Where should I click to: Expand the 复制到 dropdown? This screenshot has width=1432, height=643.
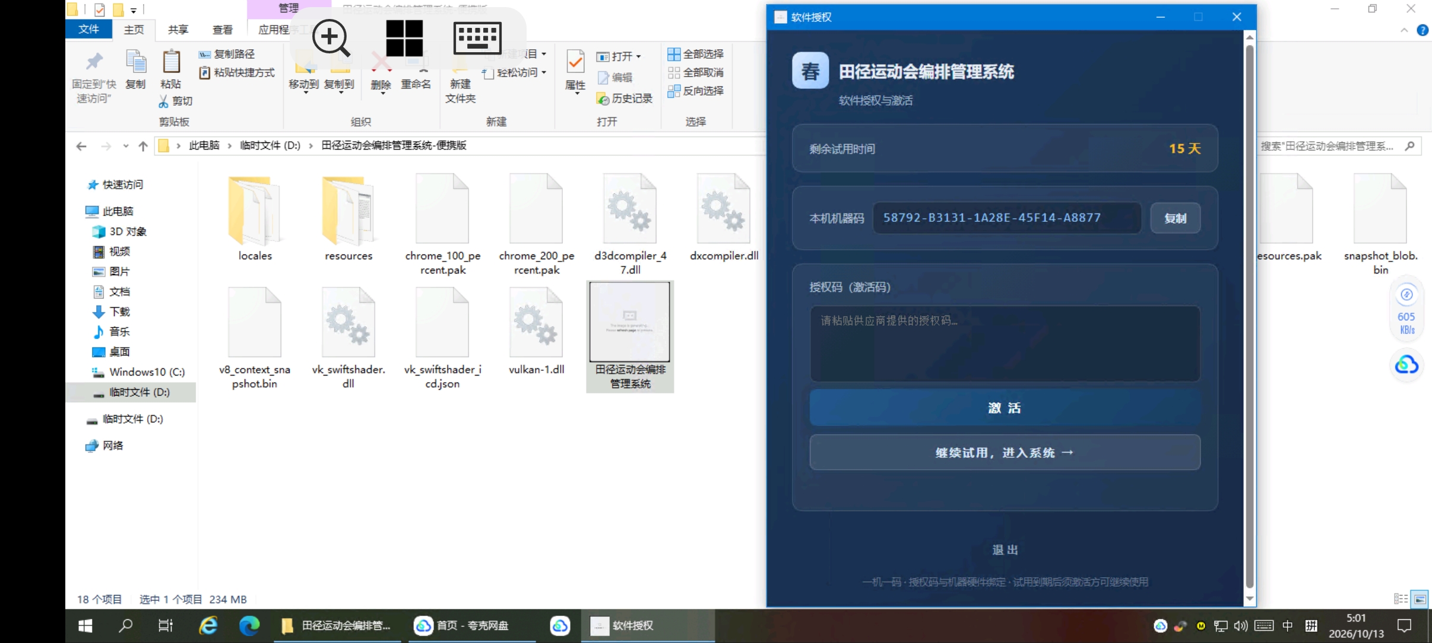[x=340, y=93]
